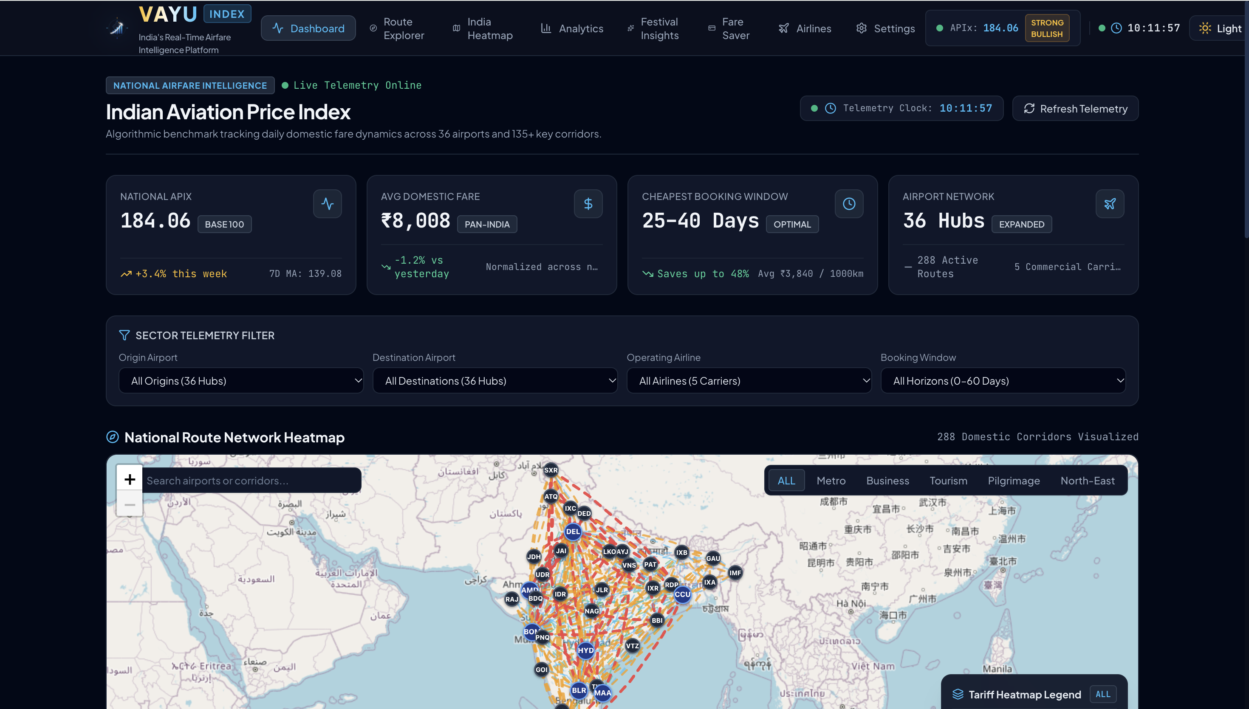Open Settings from the navigation bar
Viewport: 1249px width, 709px height.
(886, 28)
